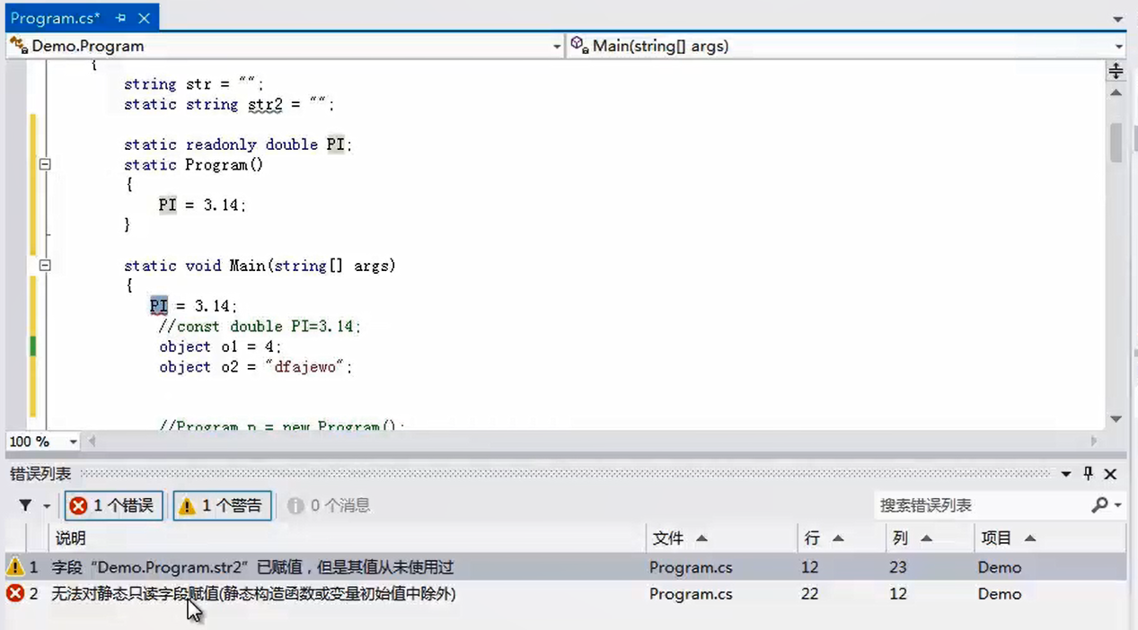Click the 搜索错误列表 search field

(979, 505)
